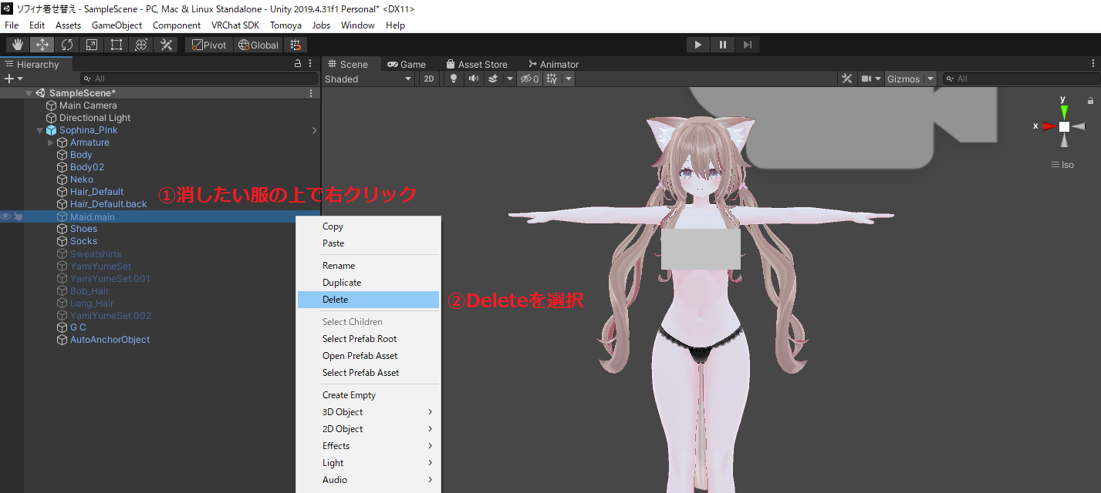Collapse the Sophina_Pink object

click(40, 130)
